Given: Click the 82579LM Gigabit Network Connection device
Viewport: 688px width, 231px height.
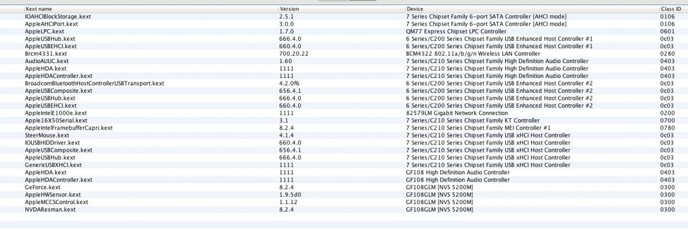Looking at the screenshot, I should [458, 113].
